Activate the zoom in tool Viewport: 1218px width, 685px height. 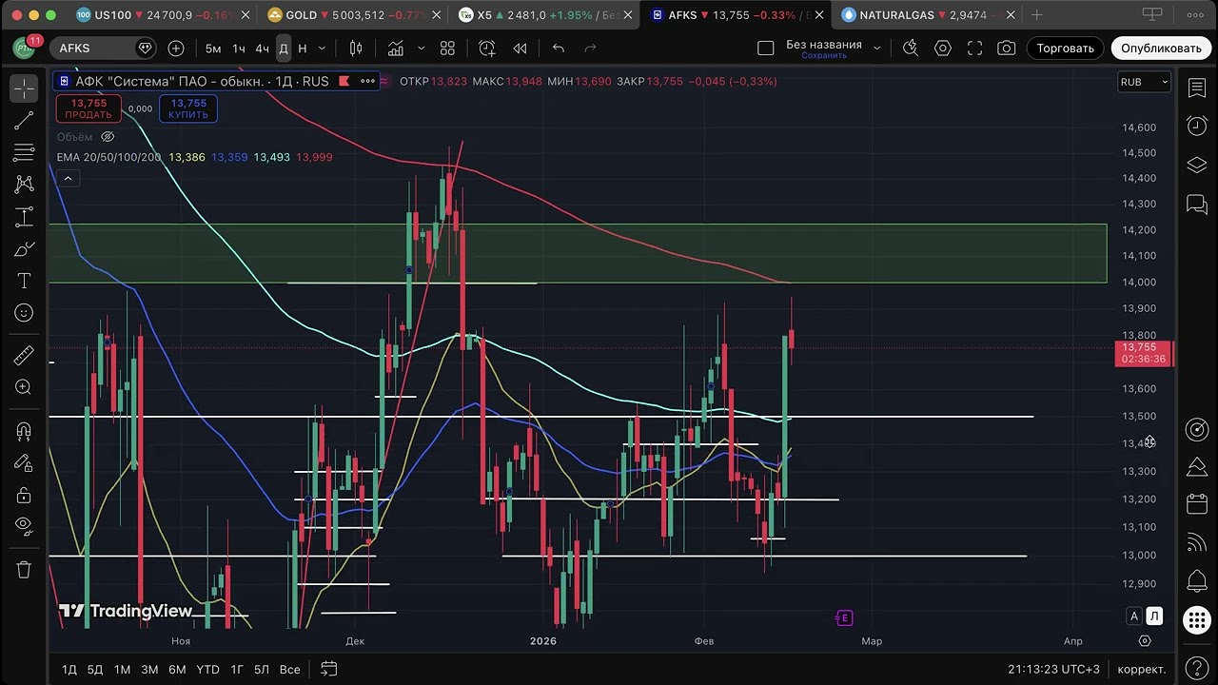pos(24,387)
